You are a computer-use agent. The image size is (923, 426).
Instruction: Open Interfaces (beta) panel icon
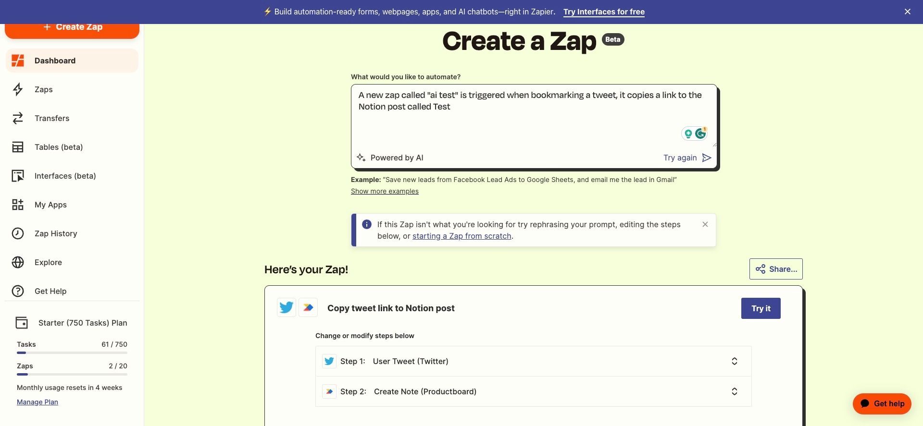point(18,176)
